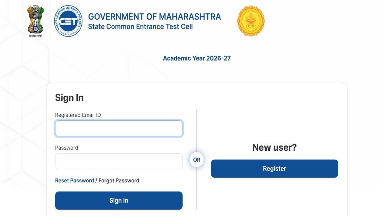Click into the Password input box
This screenshot has width=385, height=216.
coord(119,161)
